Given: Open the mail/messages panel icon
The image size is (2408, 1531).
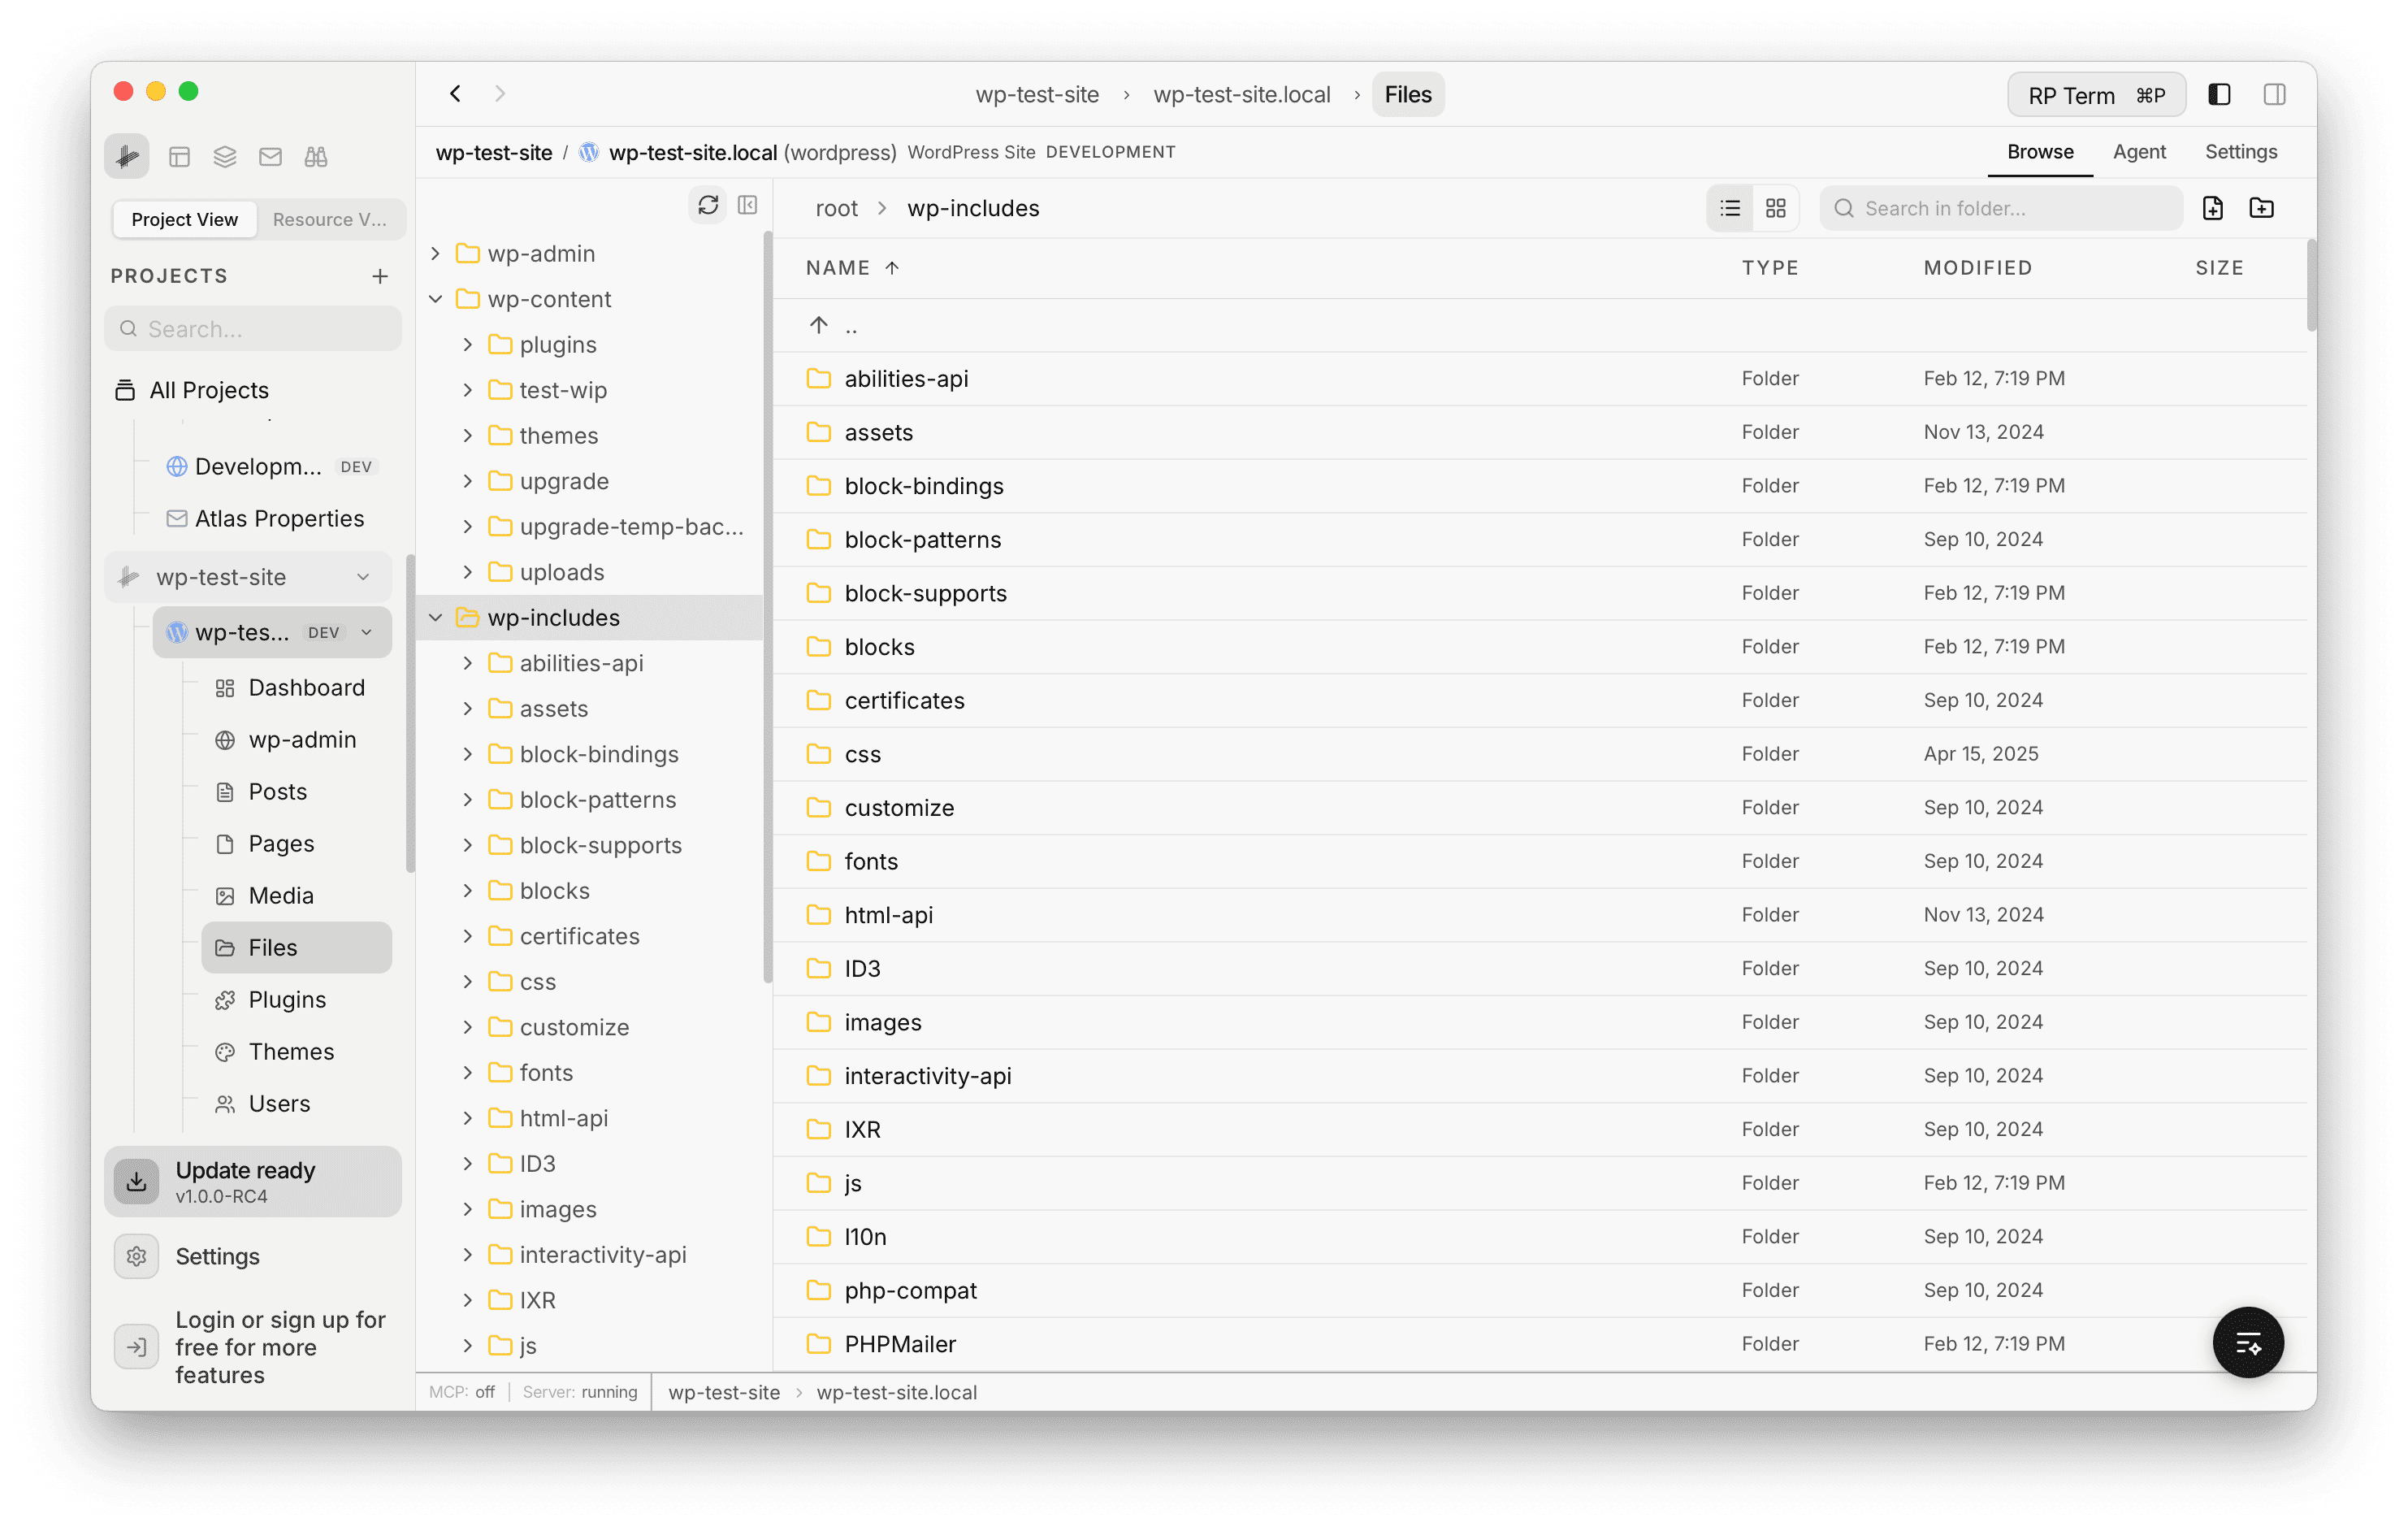Looking at the screenshot, I should (270, 156).
